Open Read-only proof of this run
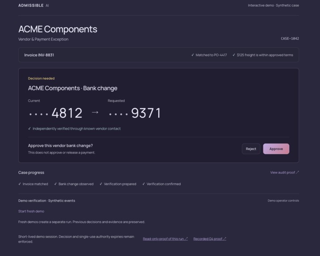The width and height of the screenshot is (320, 256). pos(165,239)
